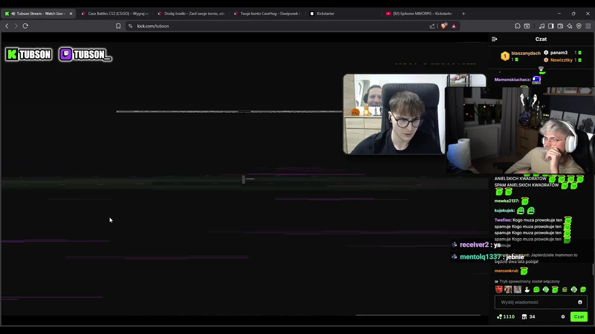595x334 pixels.
Task: Open the browser extensions puzzle icon
Action: pyautogui.click(x=517, y=26)
